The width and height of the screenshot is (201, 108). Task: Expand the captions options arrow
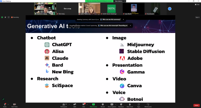point(116,104)
